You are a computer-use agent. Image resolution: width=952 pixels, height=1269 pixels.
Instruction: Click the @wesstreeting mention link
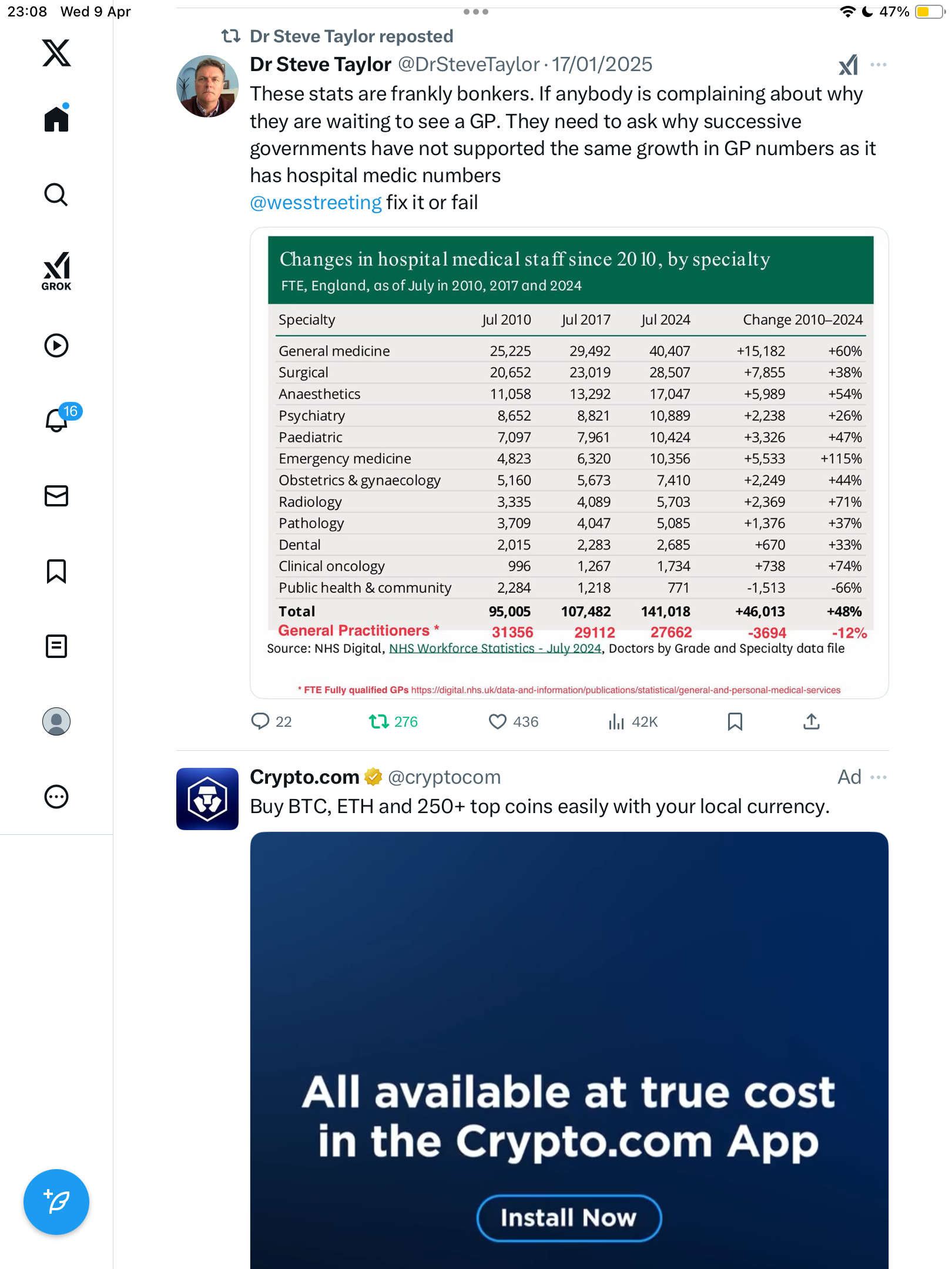[316, 203]
